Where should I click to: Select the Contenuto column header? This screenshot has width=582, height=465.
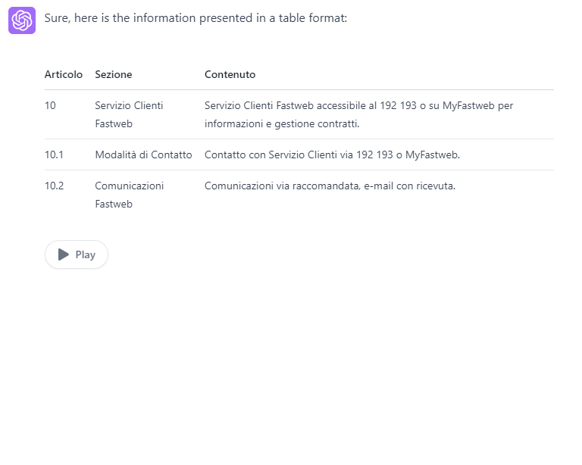coord(230,74)
